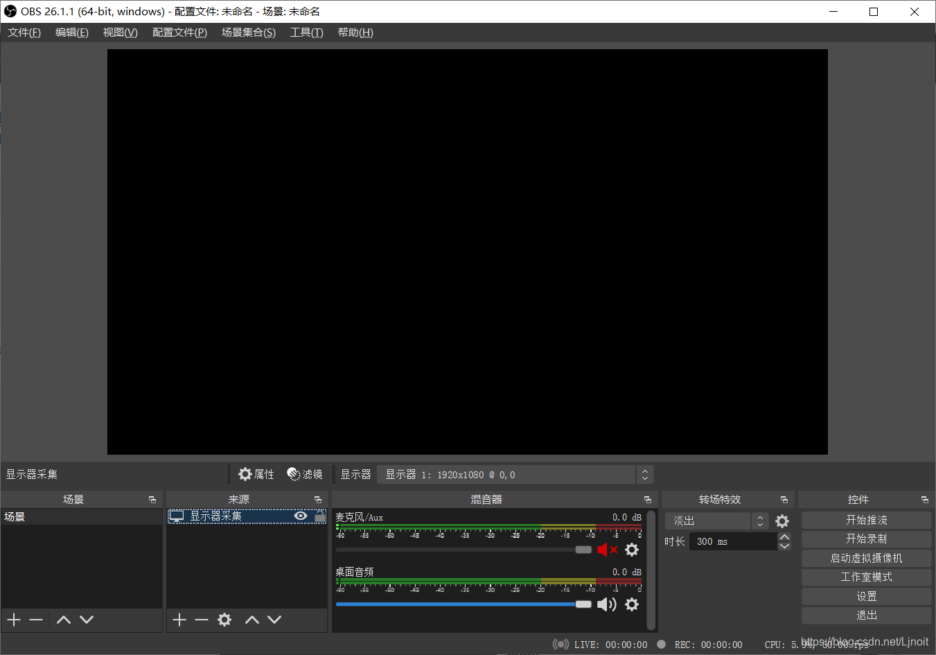The image size is (936, 655).
Task: Open the 文件(F) menu
Action: (24, 33)
